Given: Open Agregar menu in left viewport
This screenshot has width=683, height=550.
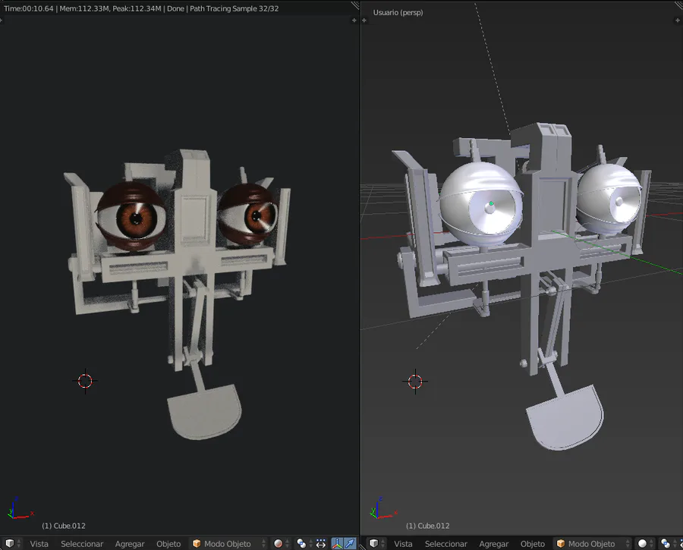Looking at the screenshot, I should click(x=130, y=544).
